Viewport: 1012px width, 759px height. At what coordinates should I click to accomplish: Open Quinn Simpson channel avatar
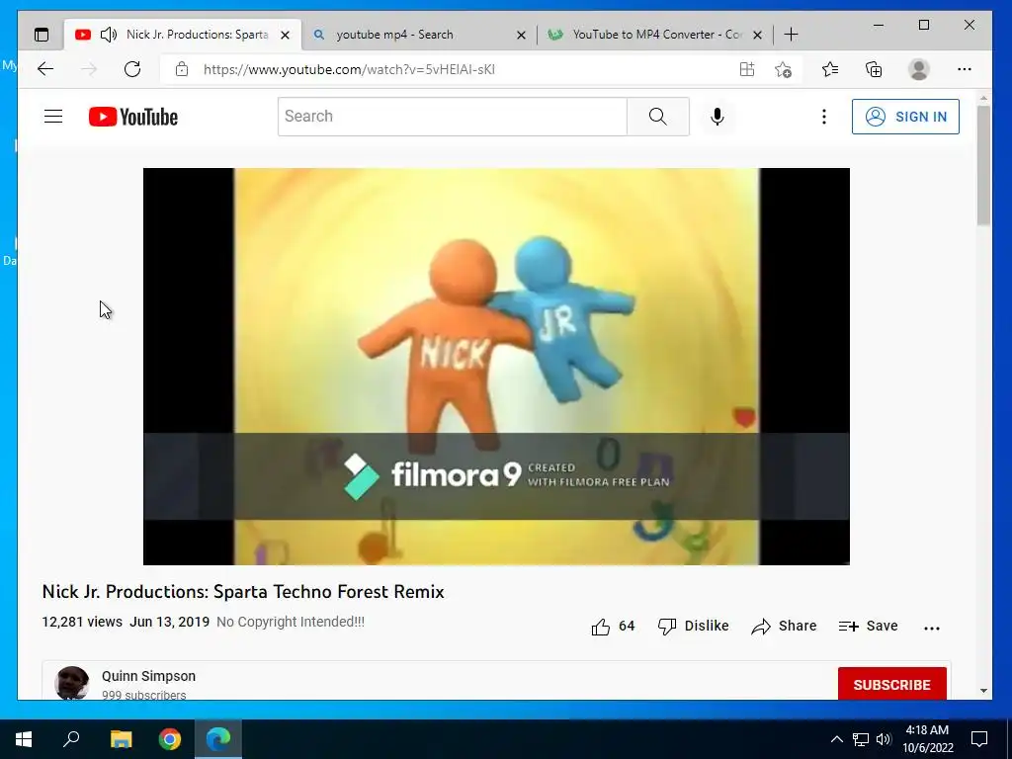pos(71,683)
